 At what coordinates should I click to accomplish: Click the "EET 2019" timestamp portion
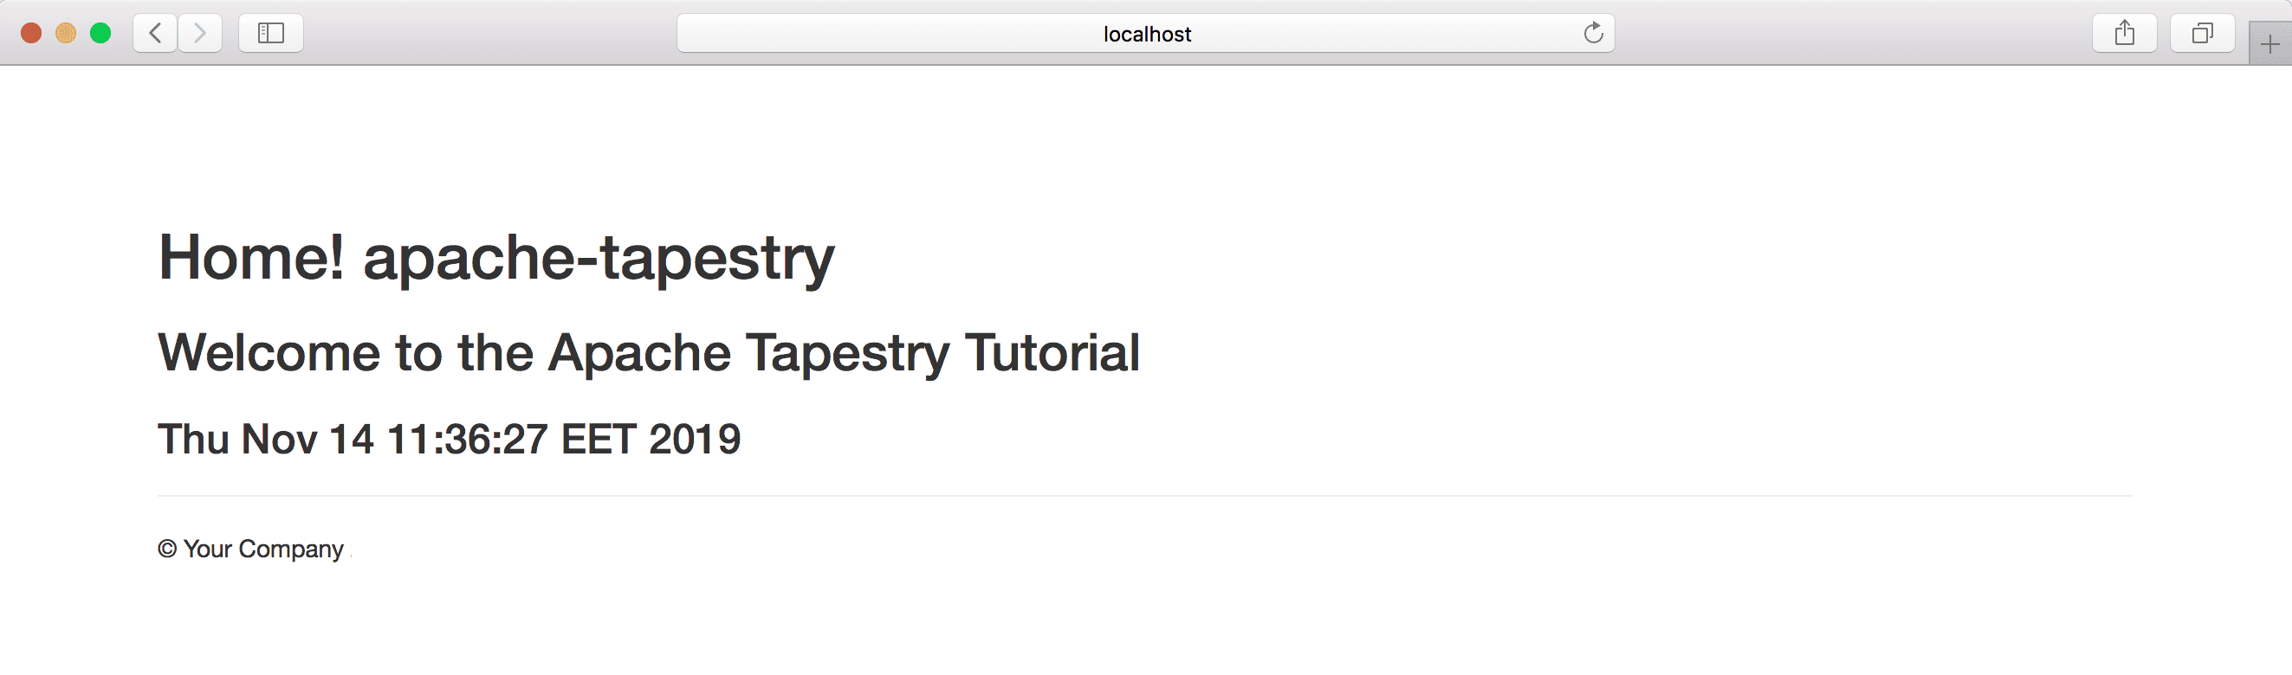tap(651, 440)
